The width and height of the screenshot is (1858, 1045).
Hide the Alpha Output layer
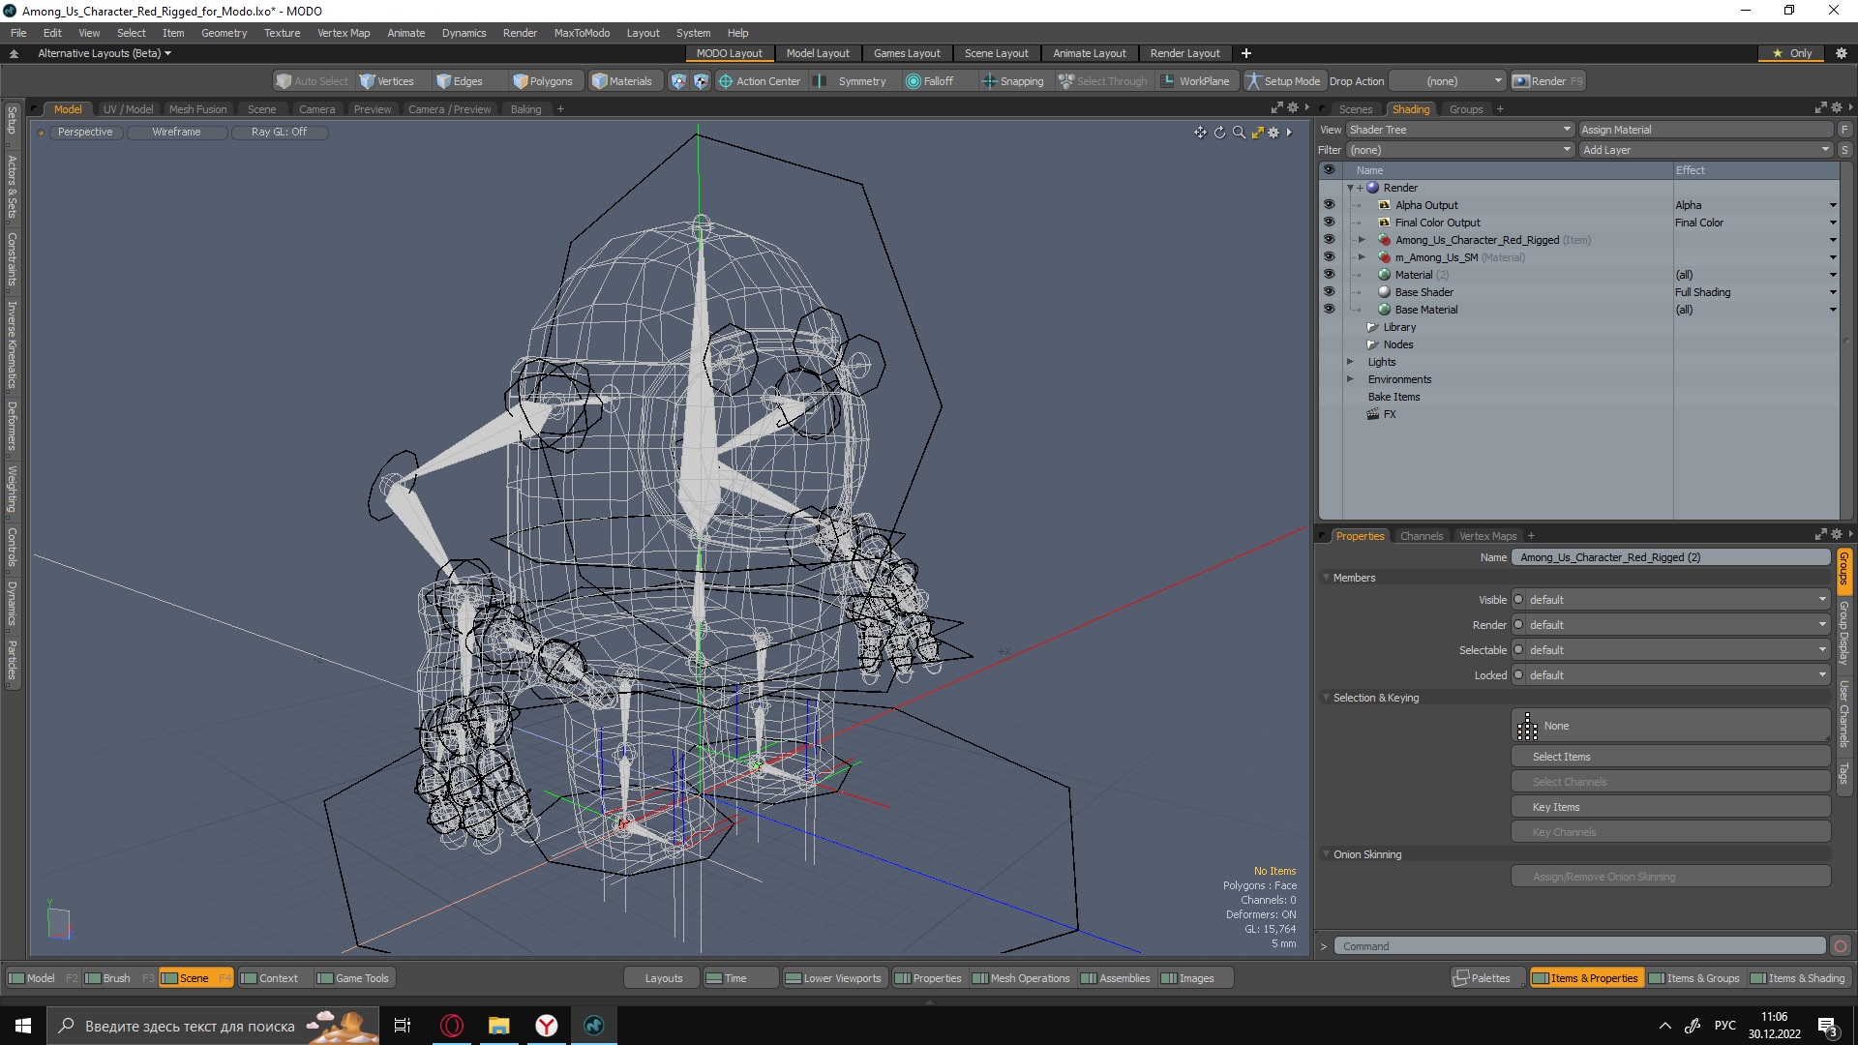(1329, 205)
